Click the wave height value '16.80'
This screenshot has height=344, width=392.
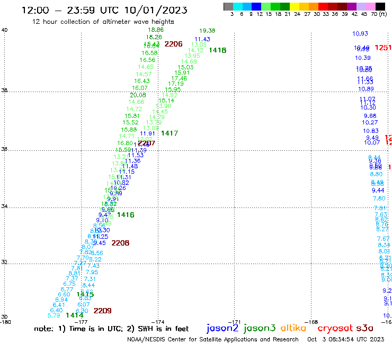point(124,143)
